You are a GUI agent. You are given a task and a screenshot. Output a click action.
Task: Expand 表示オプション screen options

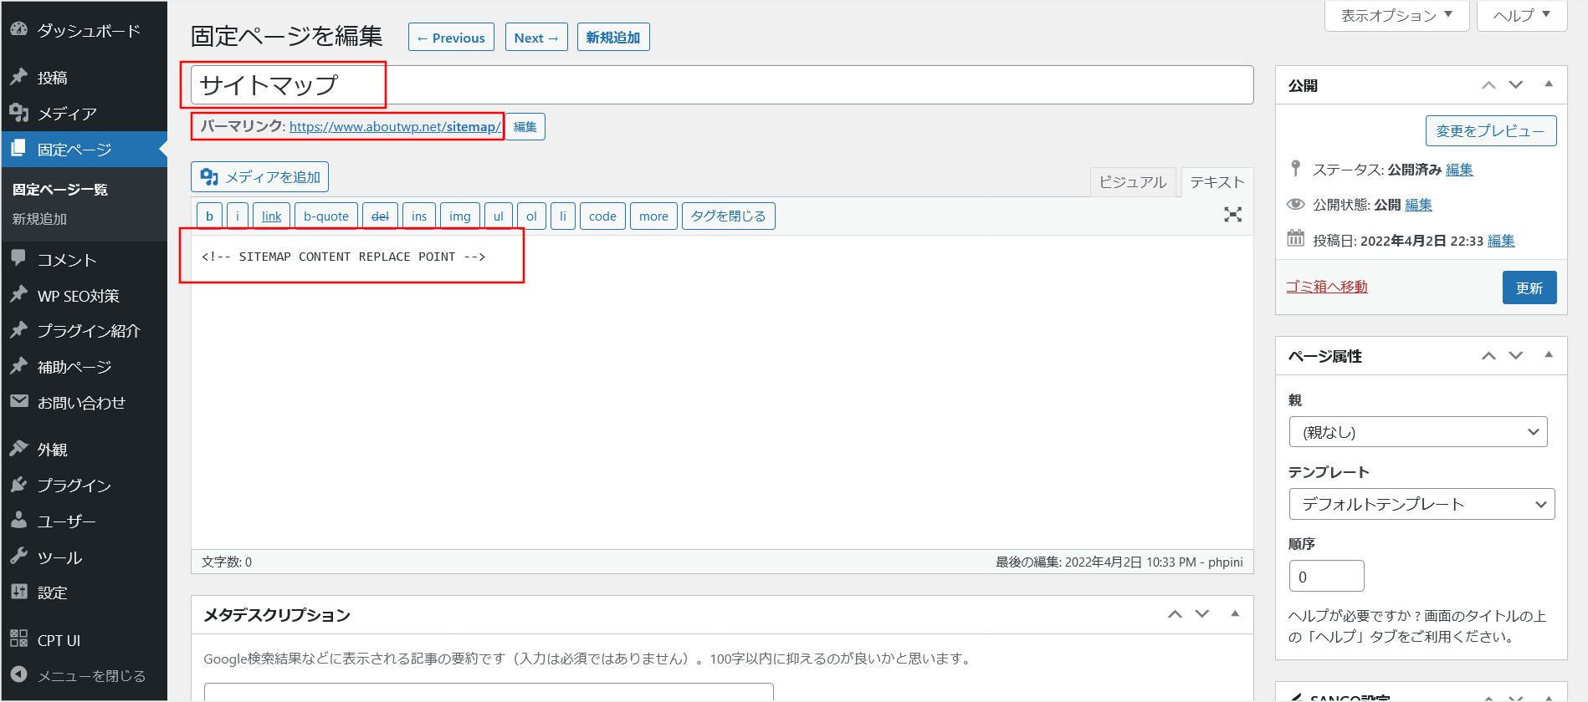pyautogui.click(x=1396, y=16)
